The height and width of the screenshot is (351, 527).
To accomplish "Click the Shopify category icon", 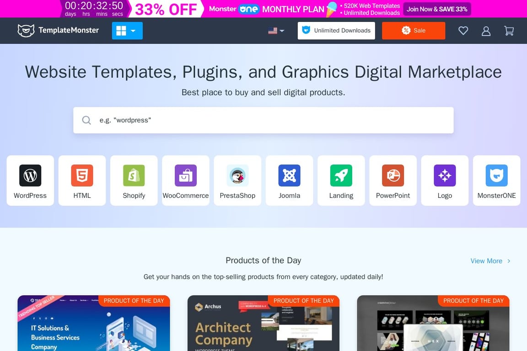I will pos(134,175).
